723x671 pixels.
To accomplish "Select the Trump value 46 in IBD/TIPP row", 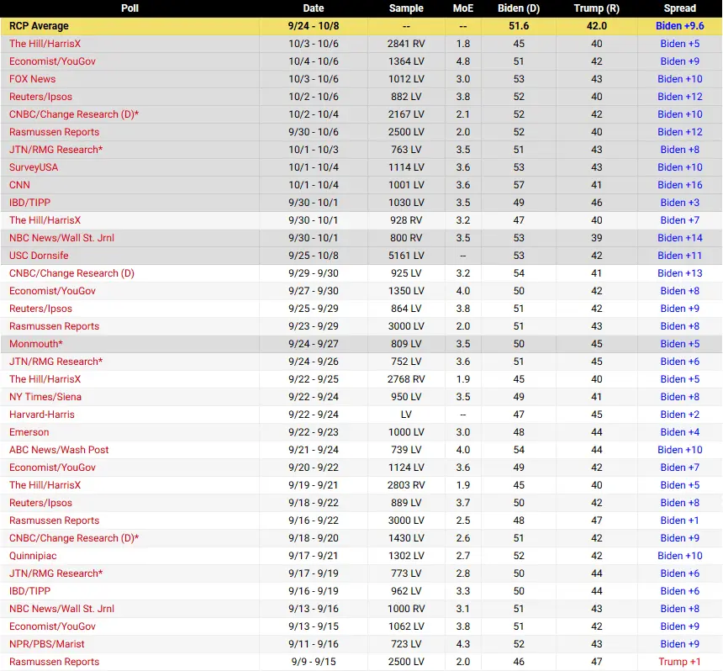I will pyautogui.click(x=597, y=203).
